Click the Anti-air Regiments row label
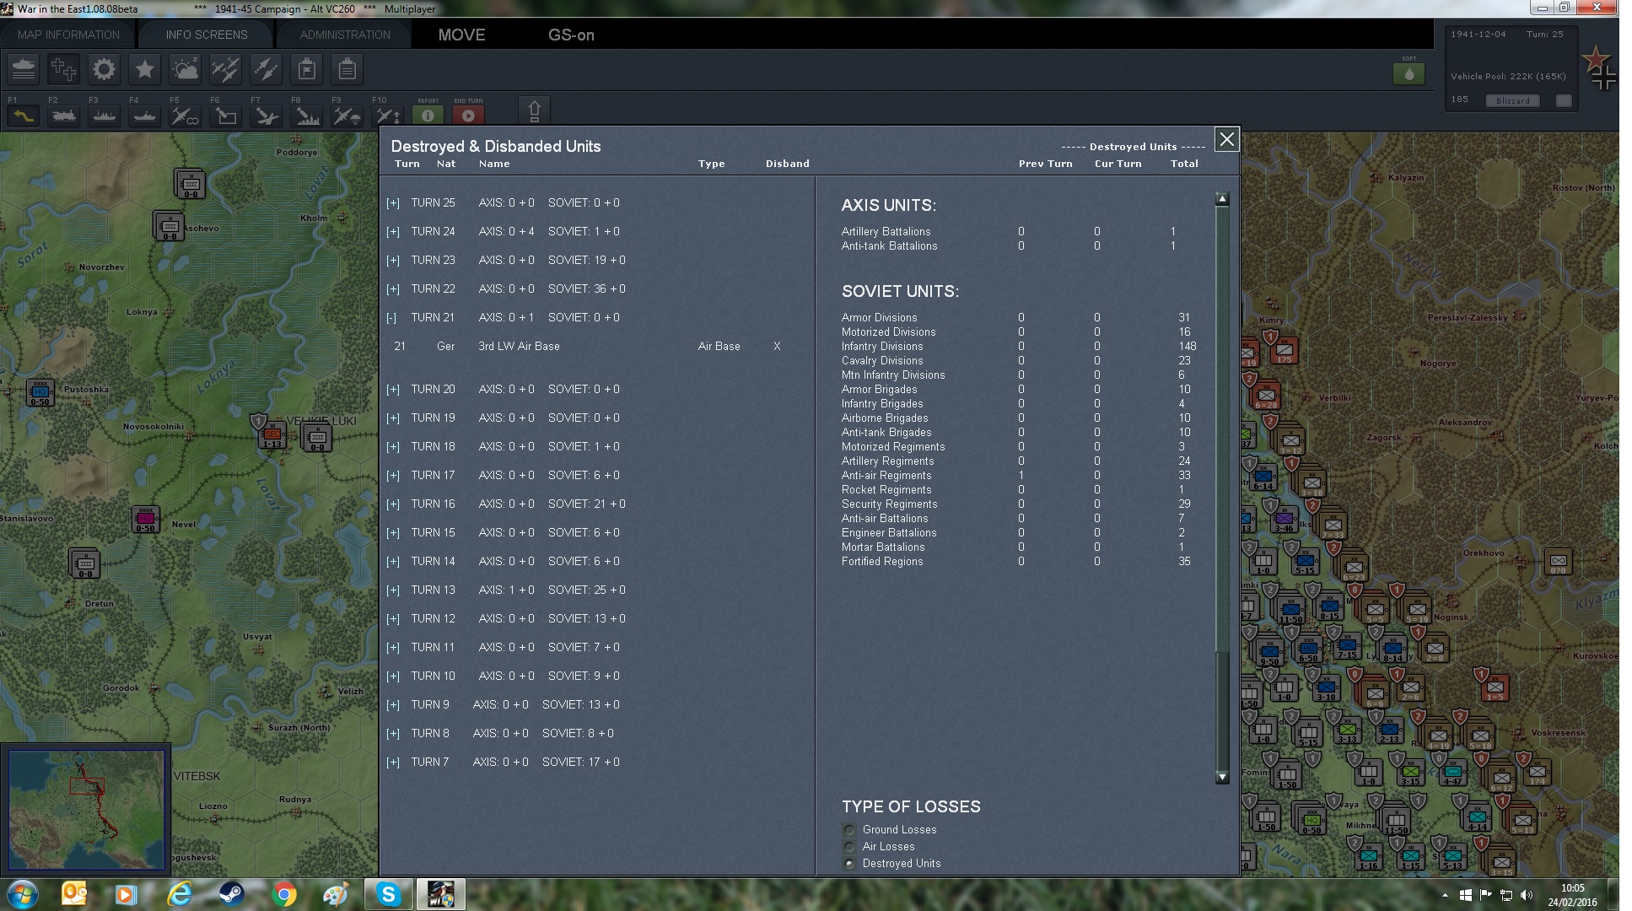The image size is (1632, 911). [886, 476]
